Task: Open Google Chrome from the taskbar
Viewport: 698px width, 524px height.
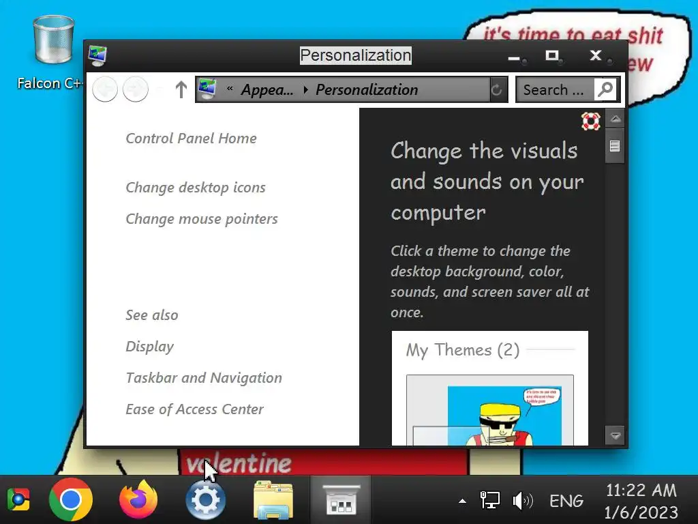Action: 70,500
